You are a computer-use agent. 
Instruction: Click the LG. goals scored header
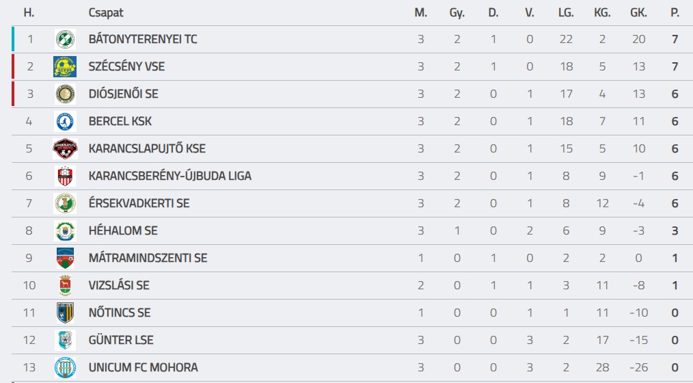566,13
